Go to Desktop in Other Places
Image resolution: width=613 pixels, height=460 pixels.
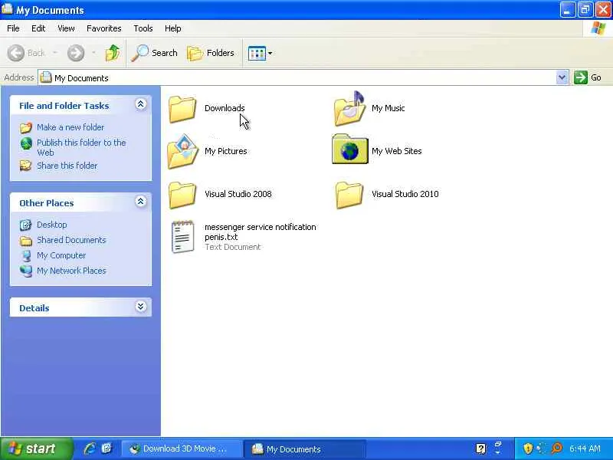tap(51, 225)
